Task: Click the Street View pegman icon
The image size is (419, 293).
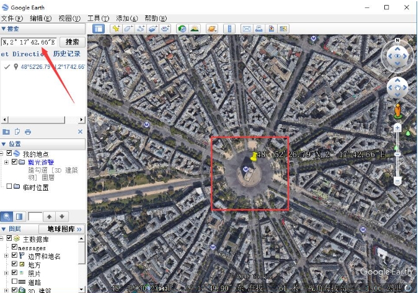Action: [x=398, y=110]
